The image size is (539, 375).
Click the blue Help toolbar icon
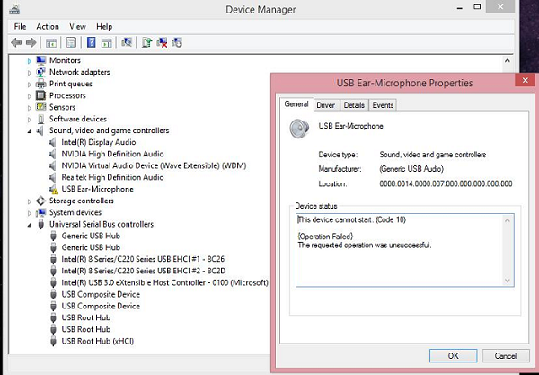click(91, 42)
